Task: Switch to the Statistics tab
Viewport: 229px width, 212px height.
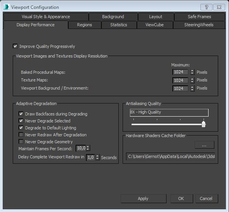Action: 119,25
